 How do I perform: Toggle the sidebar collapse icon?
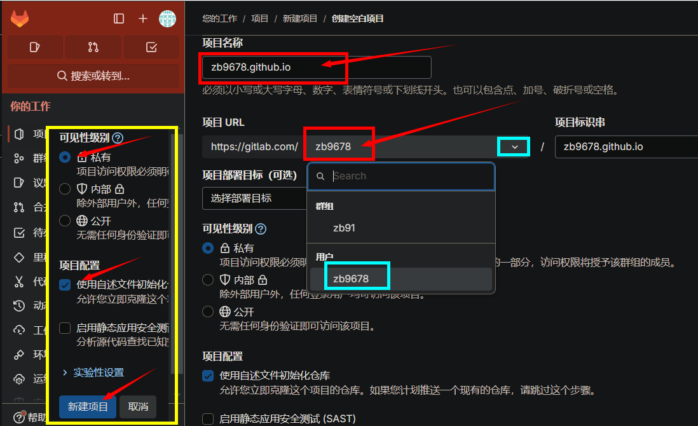(x=118, y=18)
